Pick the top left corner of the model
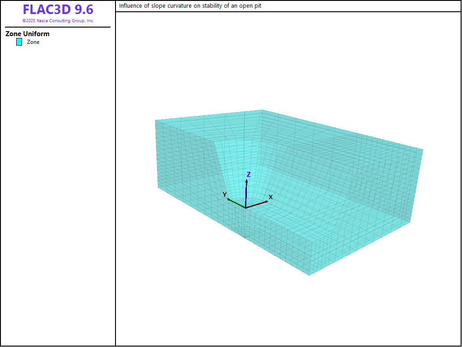Viewport: 462px width, 347px height. pyautogui.click(x=156, y=121)
